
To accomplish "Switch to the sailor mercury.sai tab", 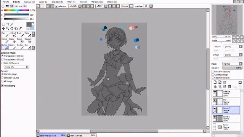I will (51, 135).
